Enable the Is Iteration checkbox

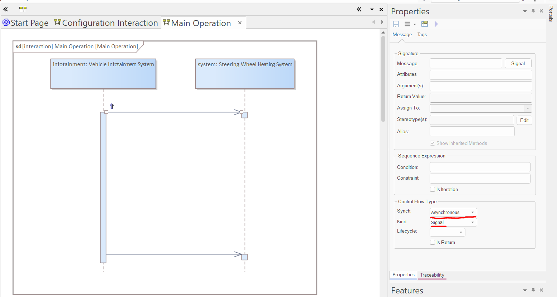pyautogui.click(x=433, y=189)
